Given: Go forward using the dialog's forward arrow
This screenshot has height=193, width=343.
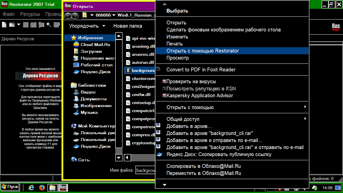Looking at the screenshot, I should (x=75, y=16).
